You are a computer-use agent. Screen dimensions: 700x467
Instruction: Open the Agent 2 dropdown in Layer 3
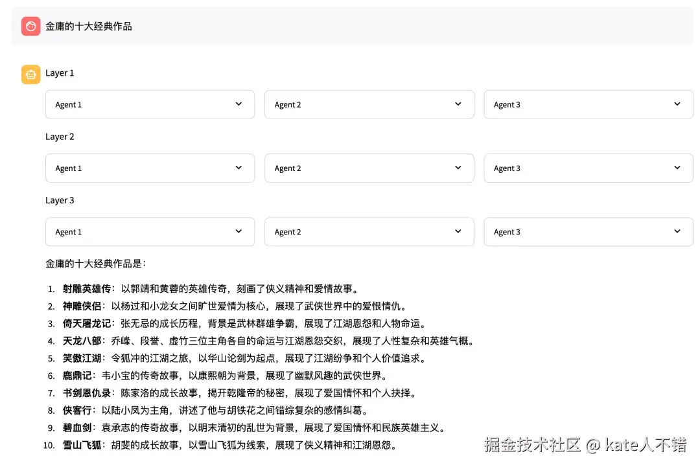pyautogui.click(x=369, y=231)
